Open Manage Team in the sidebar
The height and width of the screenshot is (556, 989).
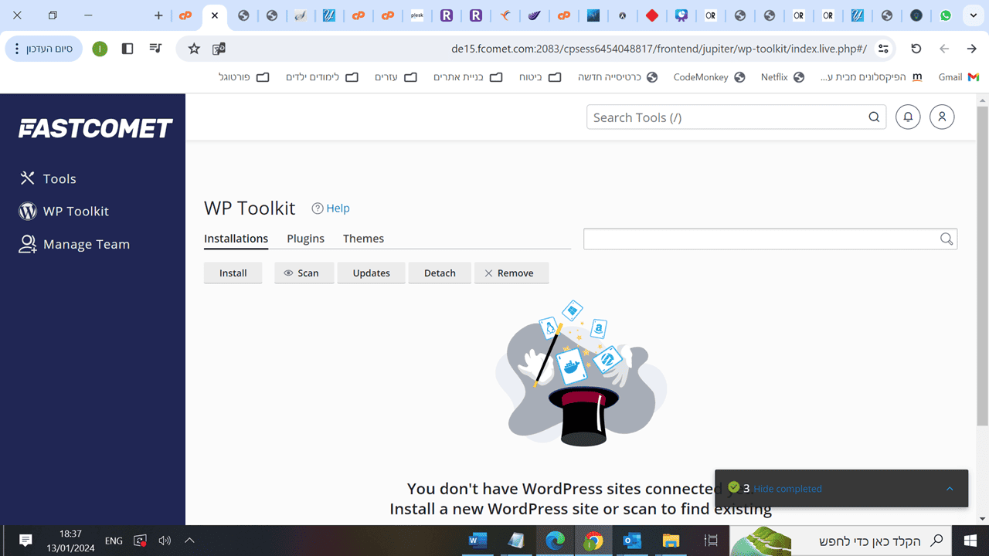pos(74,244)
